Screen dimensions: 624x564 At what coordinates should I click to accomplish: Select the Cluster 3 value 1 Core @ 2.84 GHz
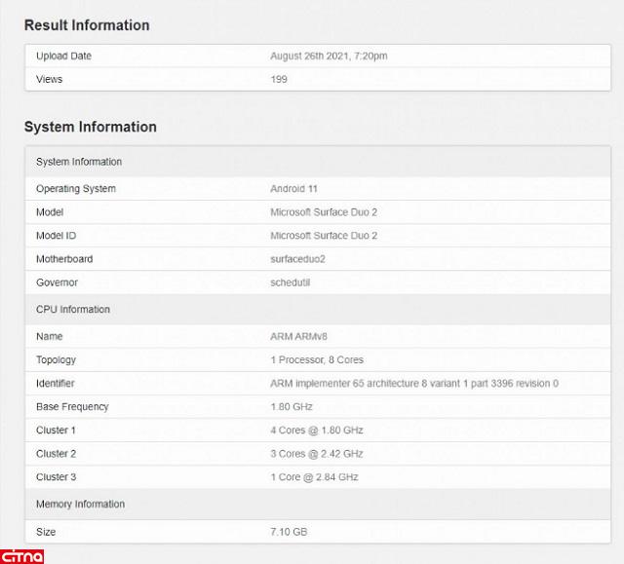pos(314,477)
